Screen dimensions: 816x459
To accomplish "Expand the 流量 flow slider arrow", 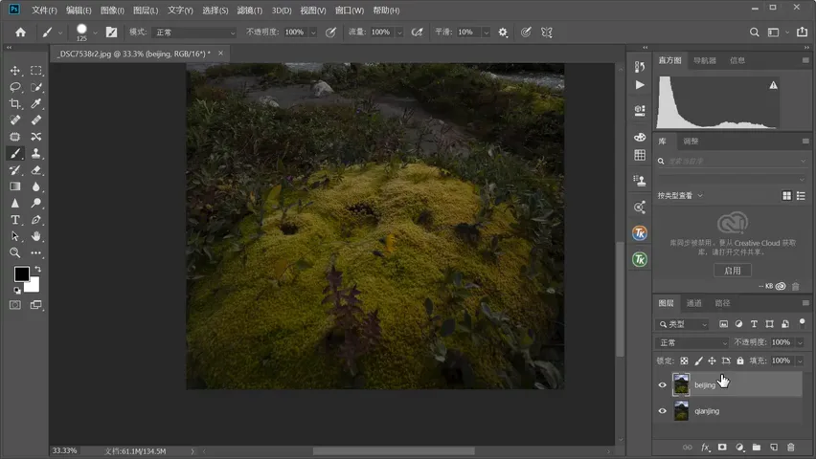I will click(x=399, y=33).
